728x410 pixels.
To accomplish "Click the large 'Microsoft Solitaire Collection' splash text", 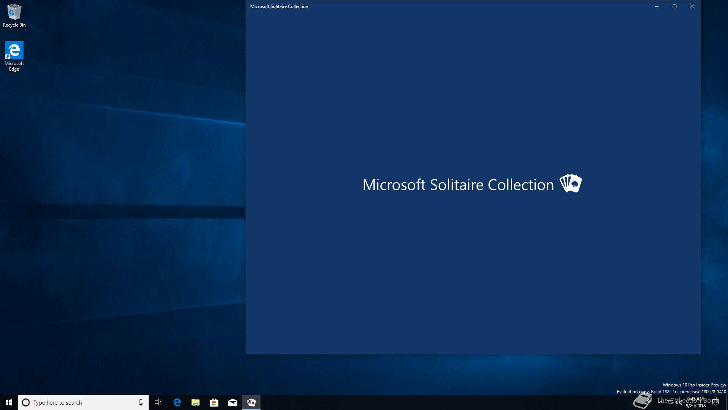I will point(458,185).
